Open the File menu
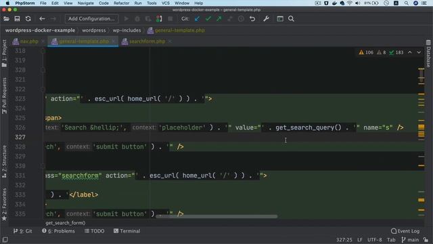433x244 pixels. [43, 3]
